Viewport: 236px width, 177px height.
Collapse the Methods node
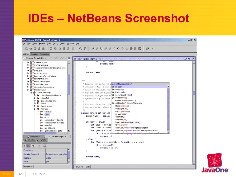35,109
